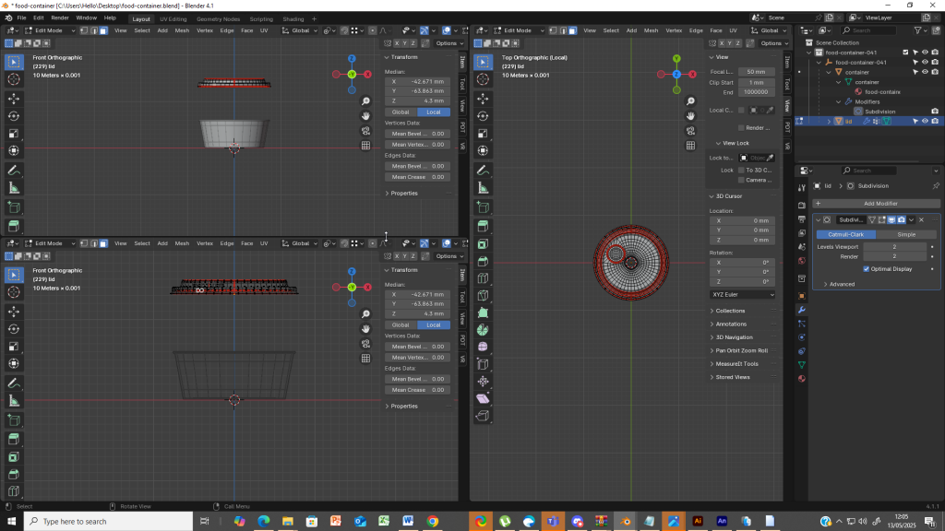Screen dimensions: 945x531
Task: Select Measure tool in bottom-left viewport
Action: click(14, 400)
